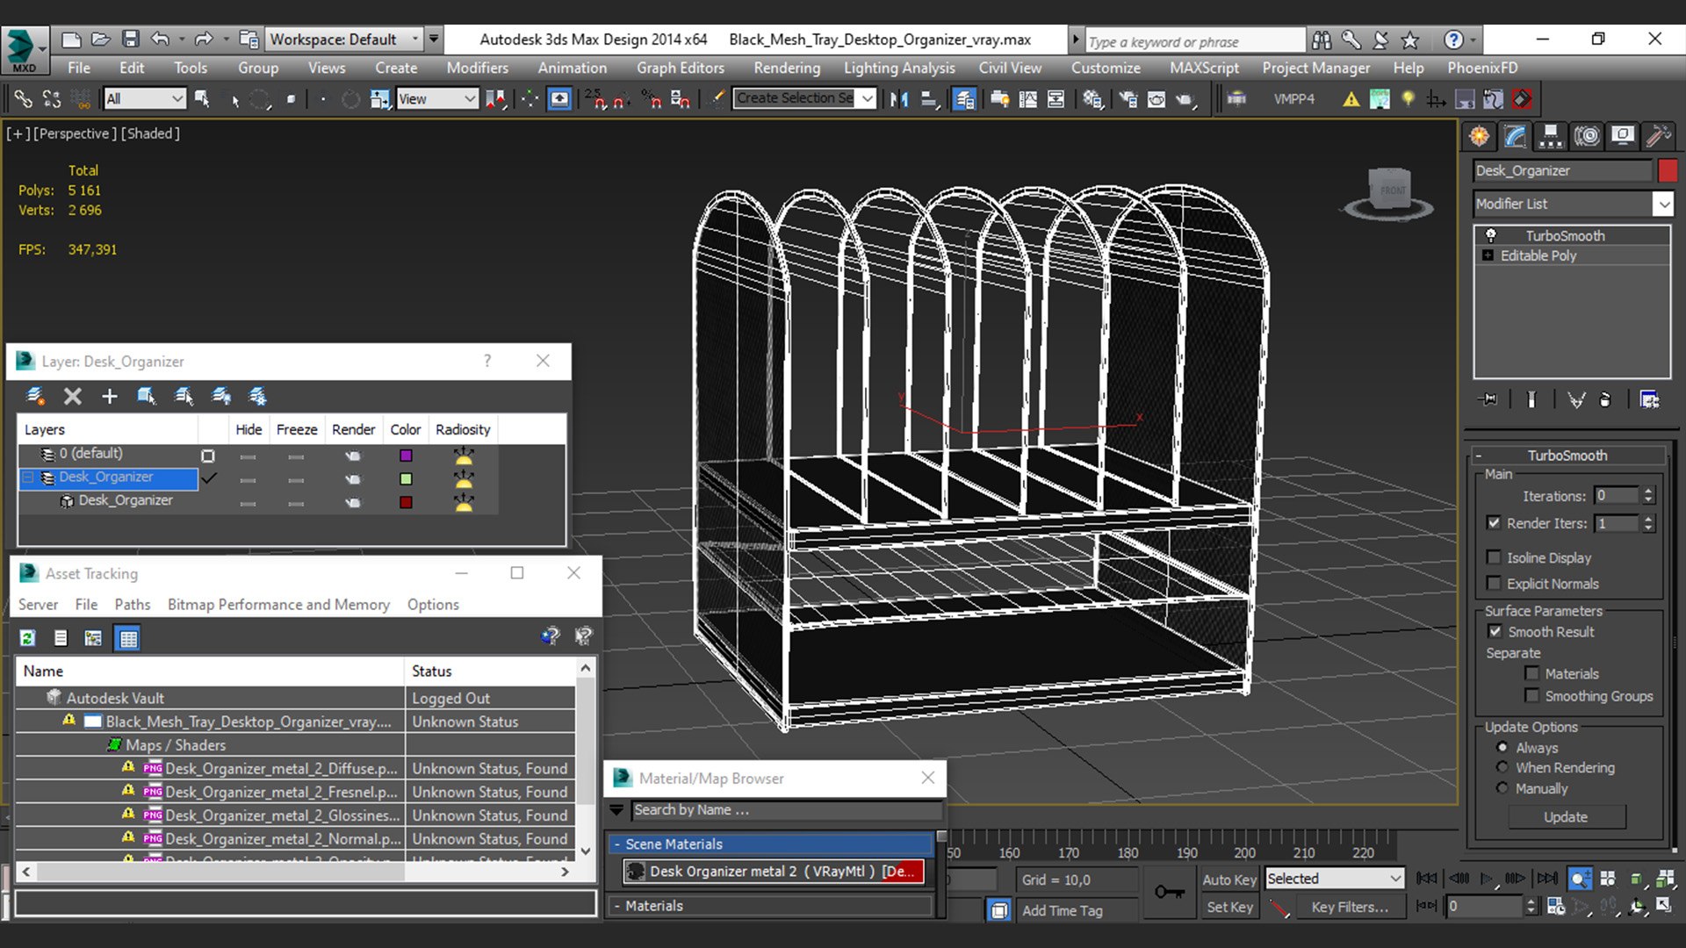Viewport: 1686px width, 948px height.
Task: Select Table View icon in Asset Tracking
Action: (x=128, y=638)
